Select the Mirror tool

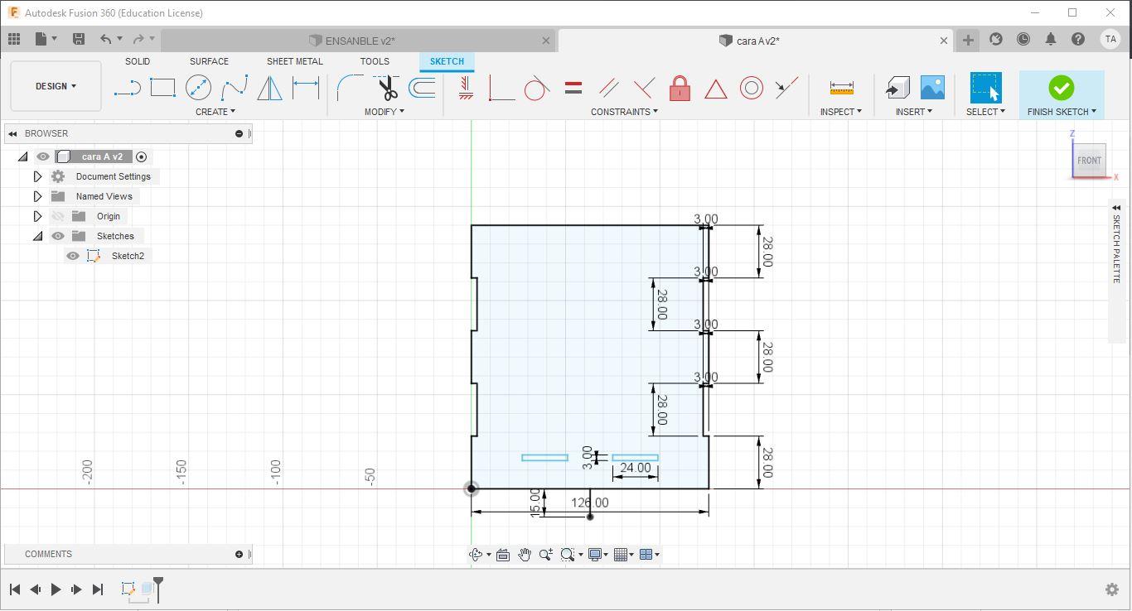270,88
